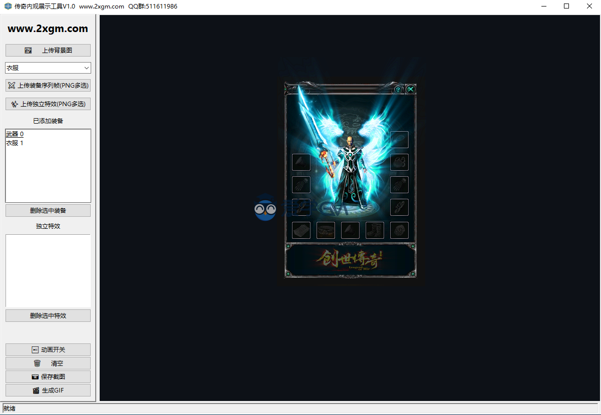
Task: Open the 衣服 equipment type dropdown
Action: tap(48, 68)
